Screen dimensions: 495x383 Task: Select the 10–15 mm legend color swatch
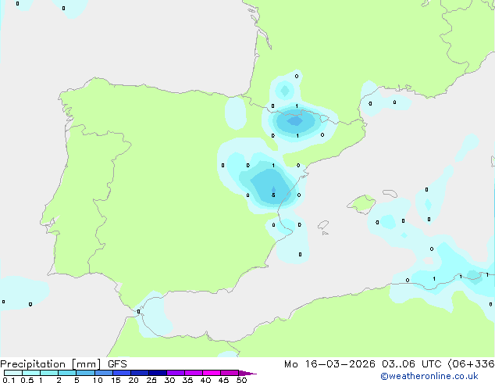[x=103, y=373]
